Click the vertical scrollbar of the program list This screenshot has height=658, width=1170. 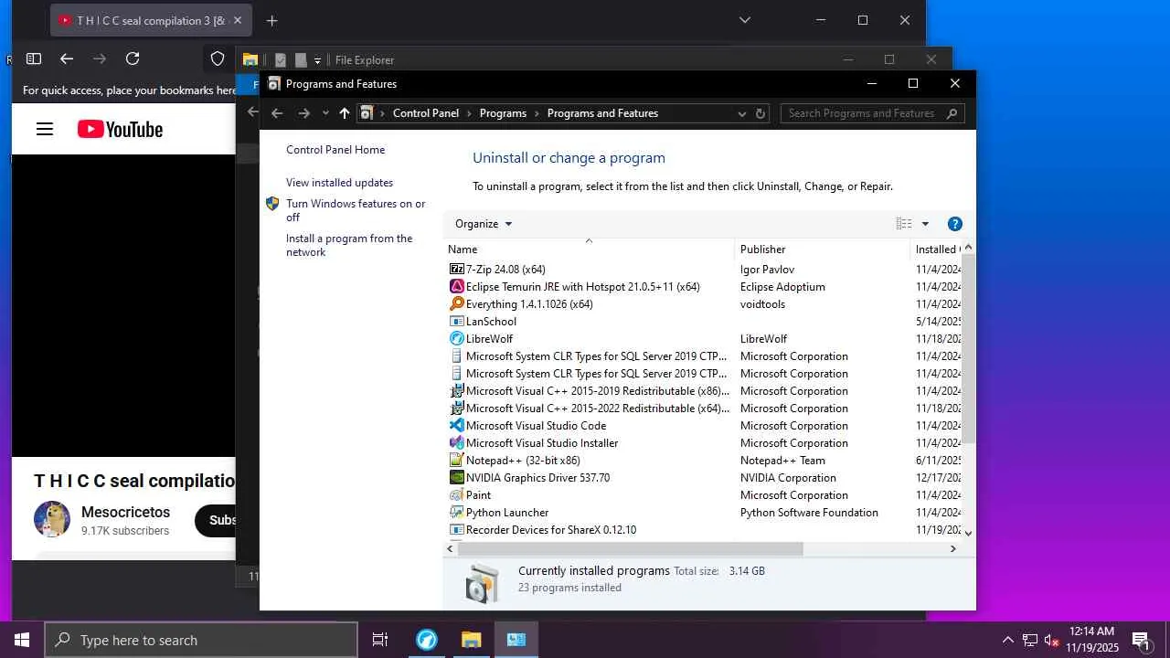click(x=968, y=347)
